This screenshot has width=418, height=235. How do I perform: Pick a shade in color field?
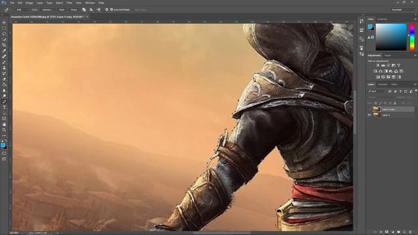pyautogui.click(x=391, y=37)
